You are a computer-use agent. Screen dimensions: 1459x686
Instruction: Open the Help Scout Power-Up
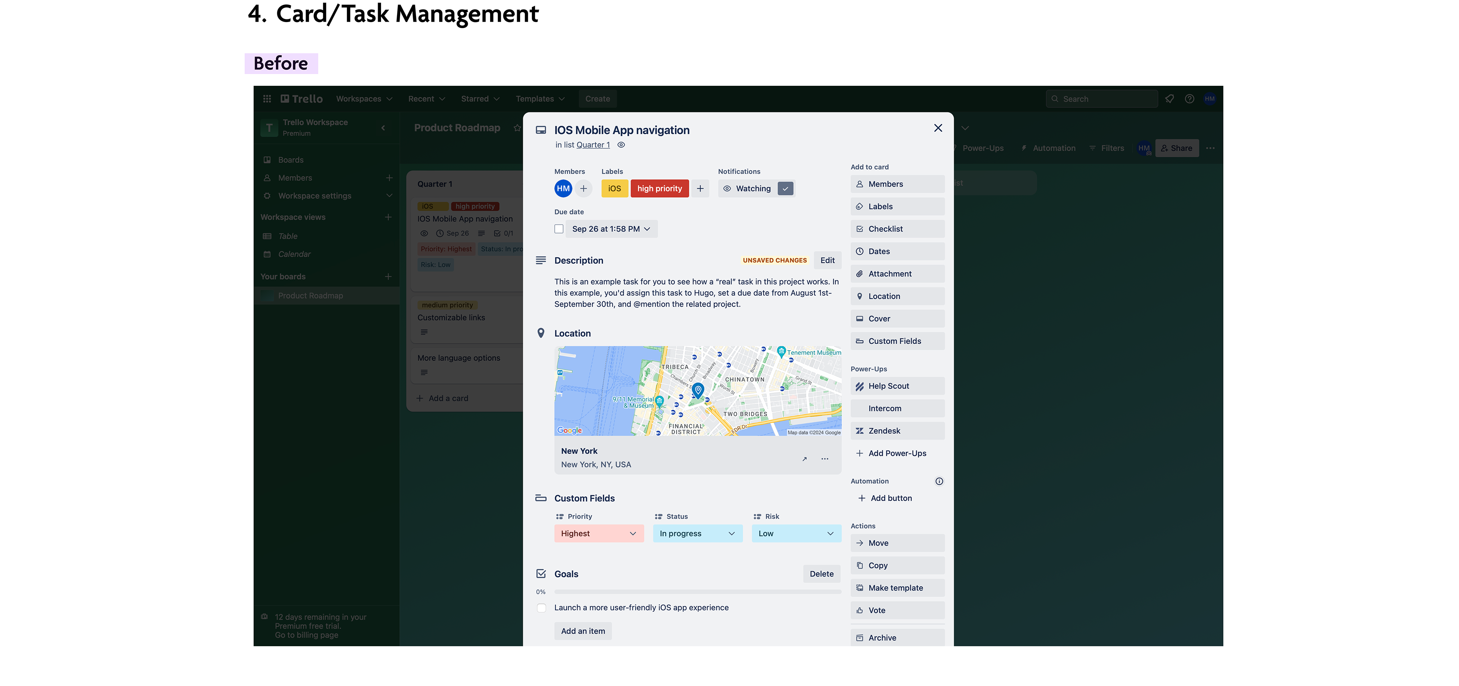[897, 386]
